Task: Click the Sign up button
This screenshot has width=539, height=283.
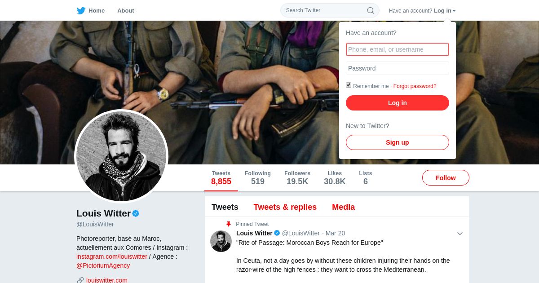Action: [398, 142]
